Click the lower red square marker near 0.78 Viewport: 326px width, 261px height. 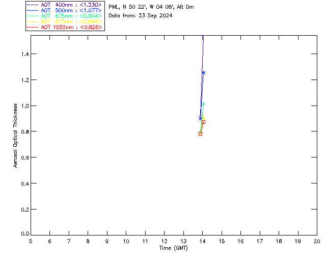click(200, 134)
